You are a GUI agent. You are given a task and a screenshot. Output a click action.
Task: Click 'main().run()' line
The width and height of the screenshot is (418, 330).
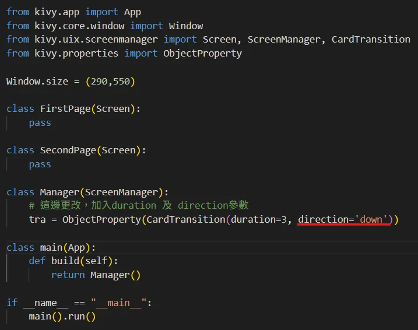[62, 317]
